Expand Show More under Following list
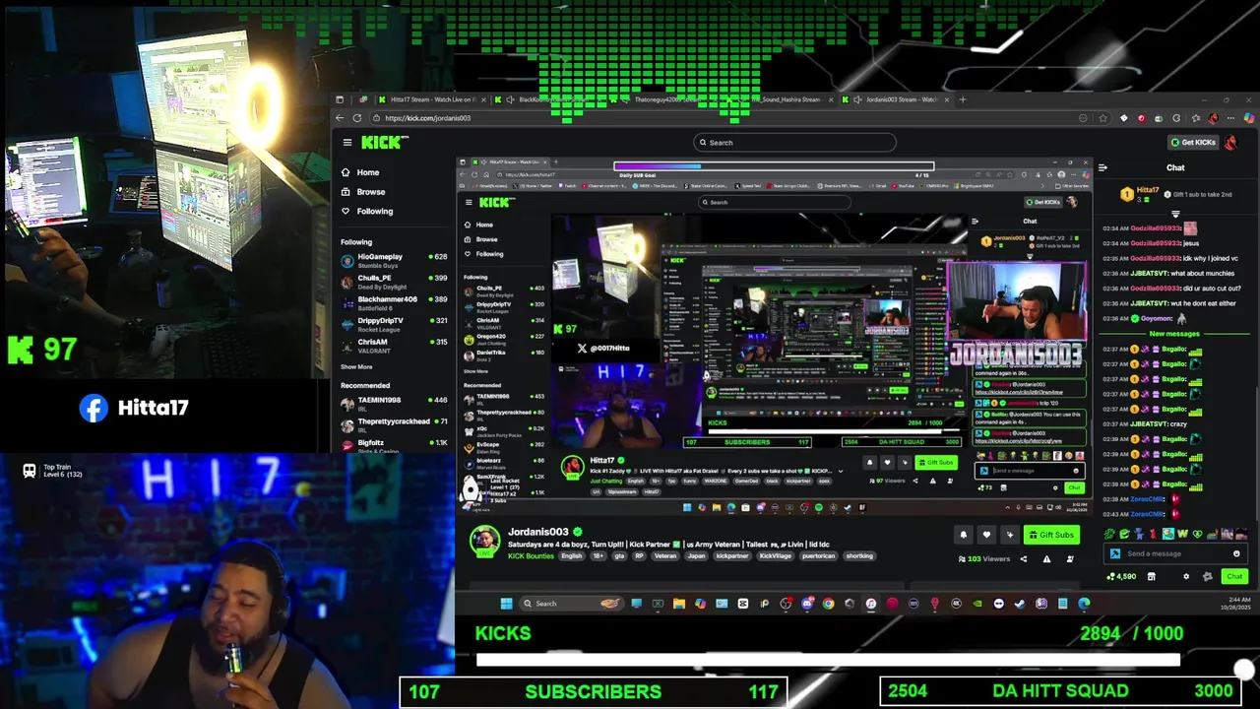 (356, 367)
